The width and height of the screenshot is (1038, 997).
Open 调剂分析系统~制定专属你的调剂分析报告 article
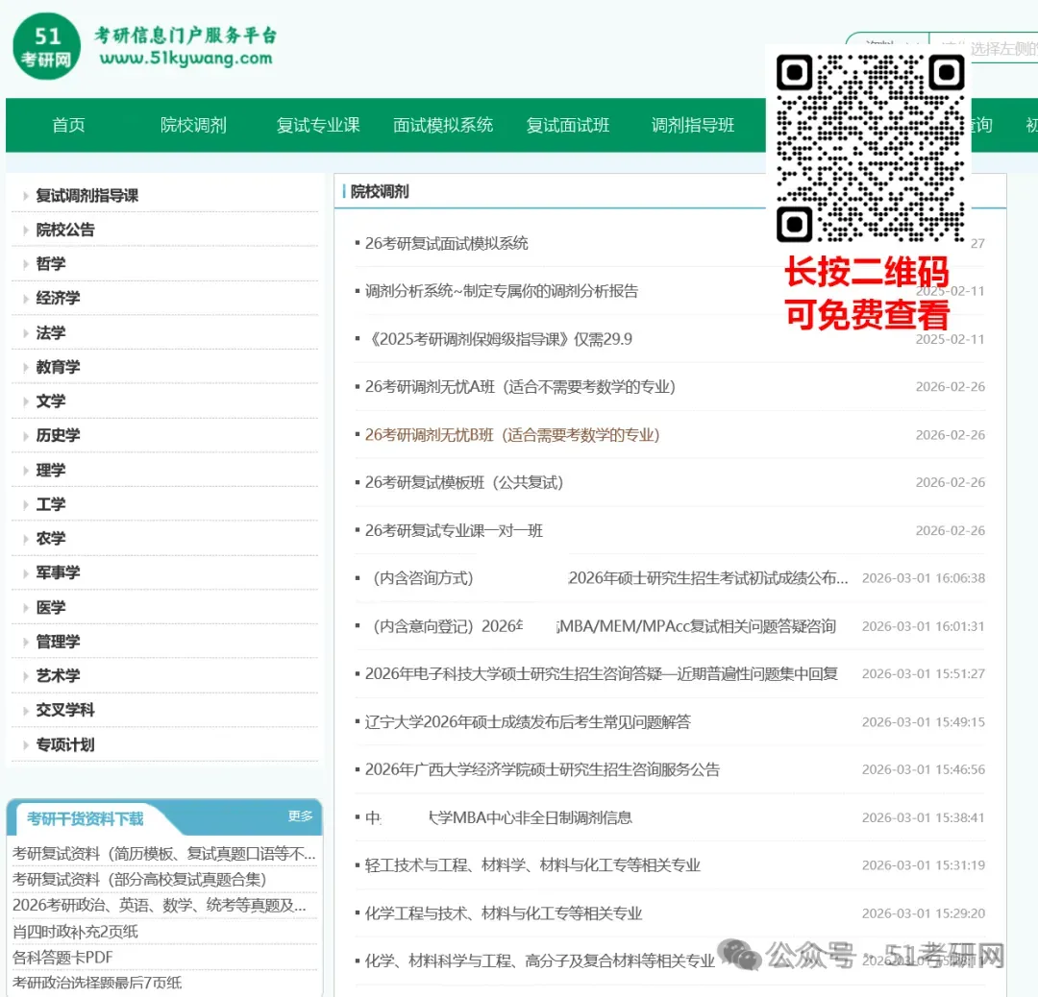(x=501, y=291)
